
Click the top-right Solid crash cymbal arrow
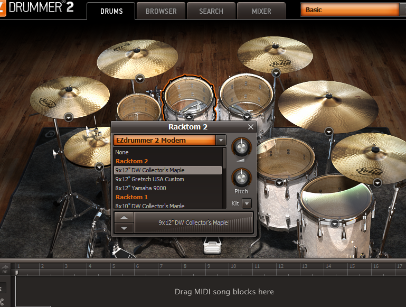[x=276, y=73]
